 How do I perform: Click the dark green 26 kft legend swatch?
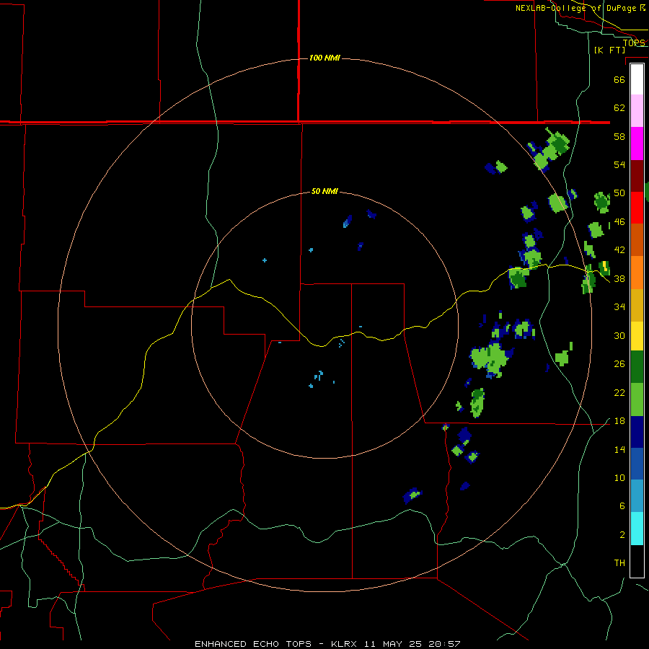tap(637, 367)
